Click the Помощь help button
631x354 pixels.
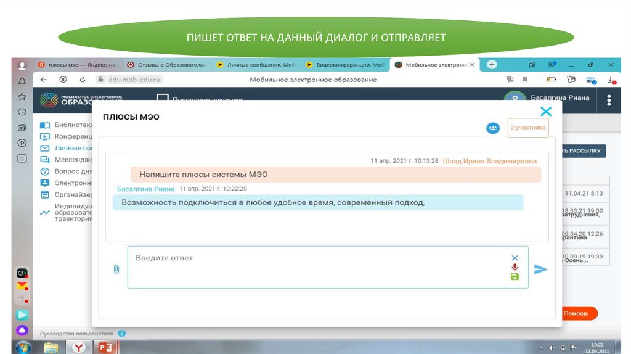pyautogui.click(x=579, y=313)
